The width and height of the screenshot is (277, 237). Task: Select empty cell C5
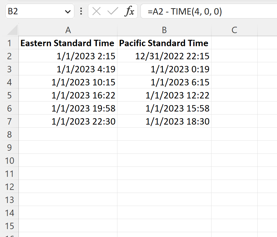pos(234,95)
